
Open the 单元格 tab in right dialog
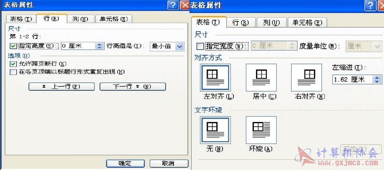coord(307,23)
